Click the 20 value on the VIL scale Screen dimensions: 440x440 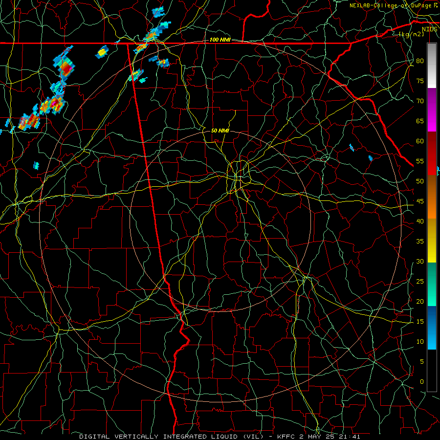[420, 302]
